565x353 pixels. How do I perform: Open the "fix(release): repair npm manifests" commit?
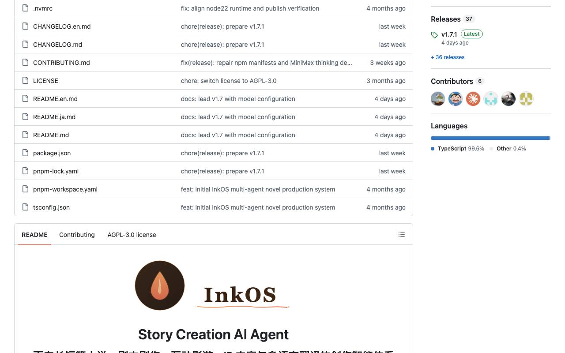point(267,63)
